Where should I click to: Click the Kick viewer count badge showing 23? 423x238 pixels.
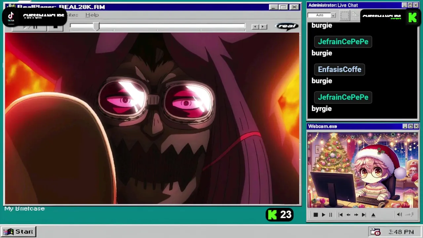click(279, 215)
